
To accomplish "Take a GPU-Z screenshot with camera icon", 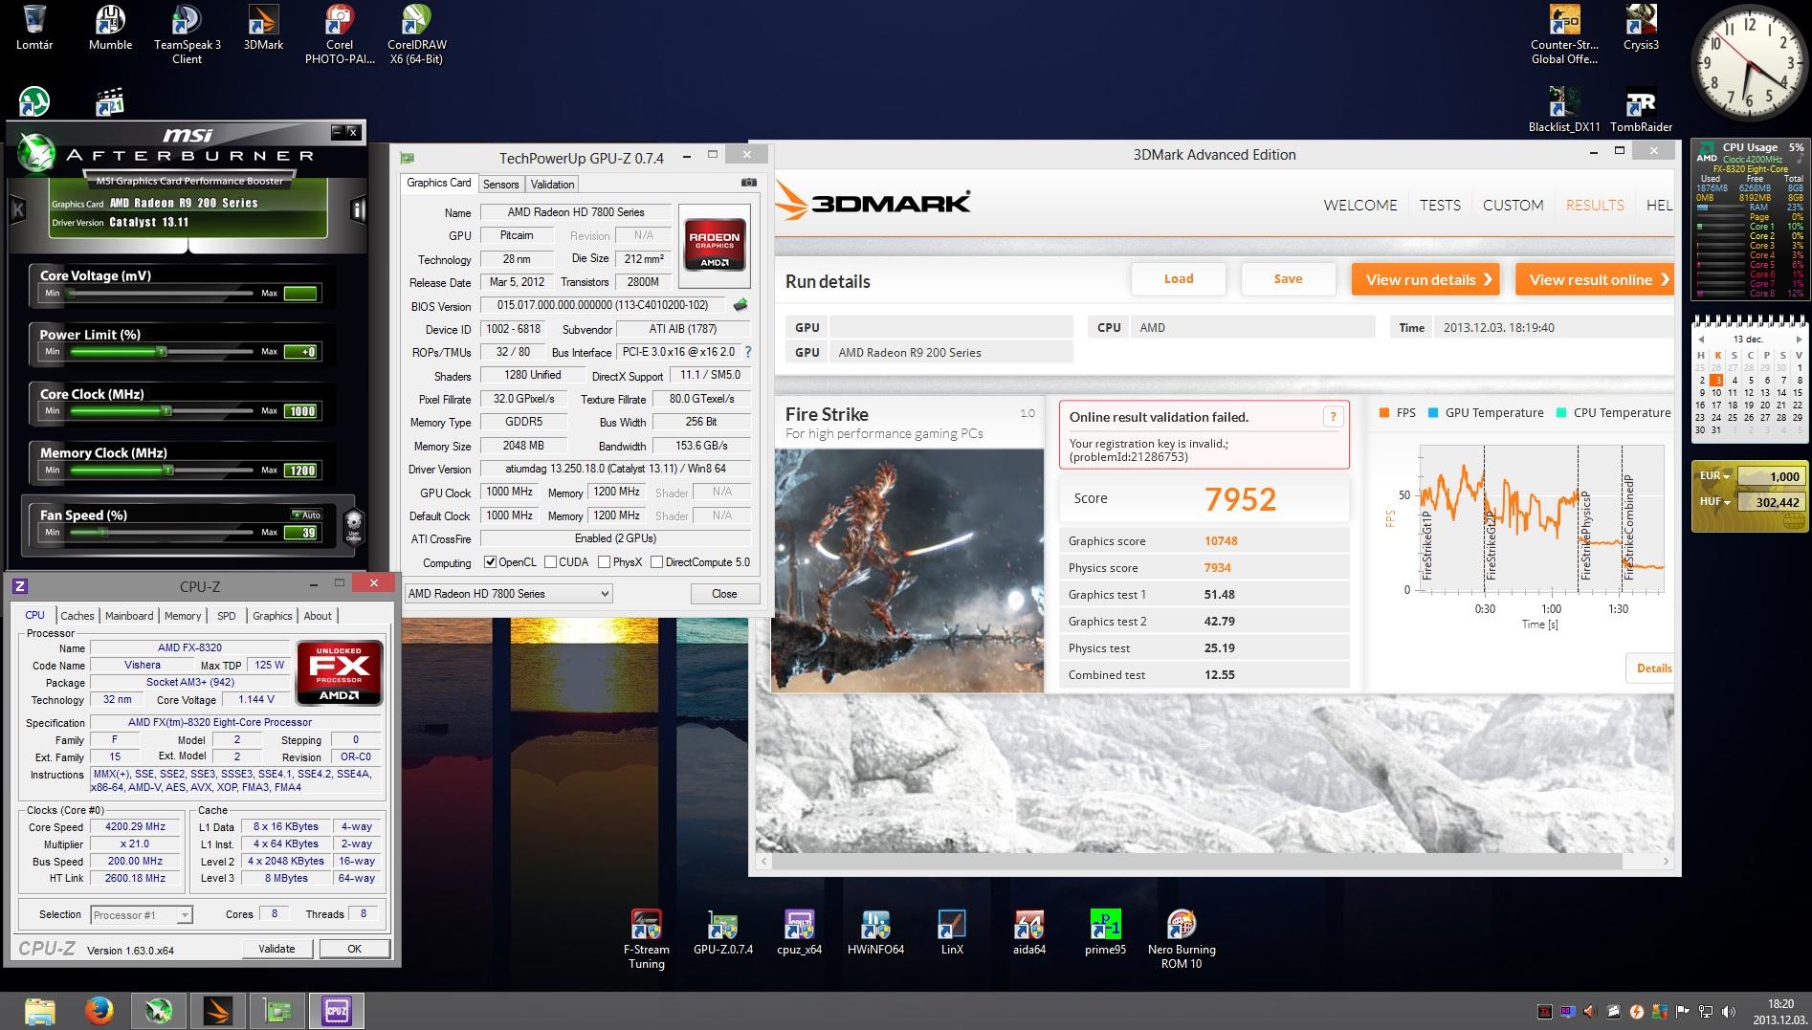I will pos(749,183).
